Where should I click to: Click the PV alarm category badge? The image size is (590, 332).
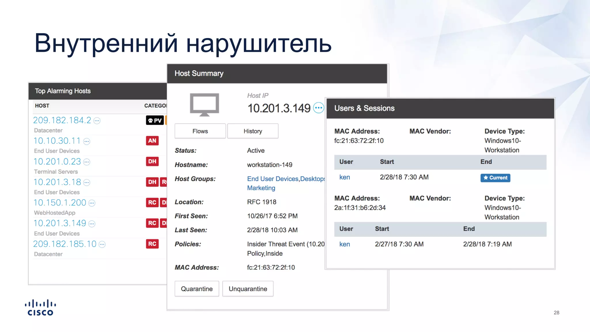point(155,120)
